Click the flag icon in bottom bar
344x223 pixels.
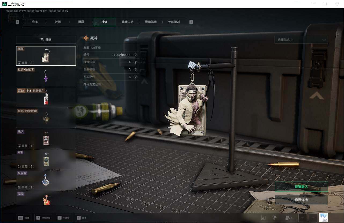point(275,218)
